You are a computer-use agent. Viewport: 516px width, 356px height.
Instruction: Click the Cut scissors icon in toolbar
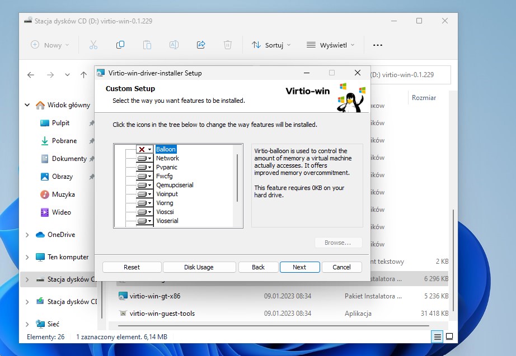point(93,45)
